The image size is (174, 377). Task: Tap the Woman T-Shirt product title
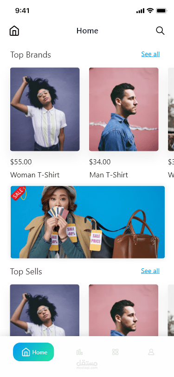(35, 175)
